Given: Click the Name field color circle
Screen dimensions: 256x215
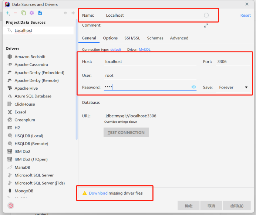Looking at the screenshot, I should pos(206,15).
